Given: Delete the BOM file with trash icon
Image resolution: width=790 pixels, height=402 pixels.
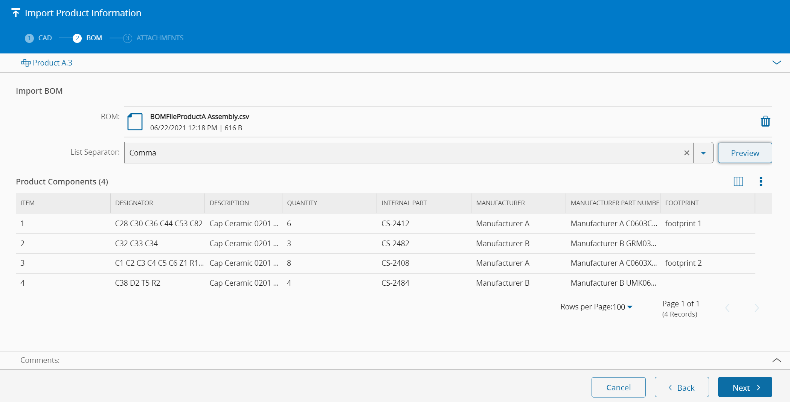Looking at the screenshot, I should coord(765,122).
